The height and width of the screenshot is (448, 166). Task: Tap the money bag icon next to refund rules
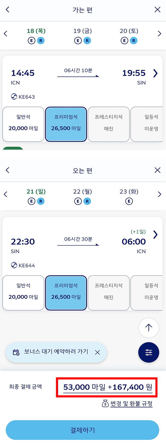(x=105, y=404)
